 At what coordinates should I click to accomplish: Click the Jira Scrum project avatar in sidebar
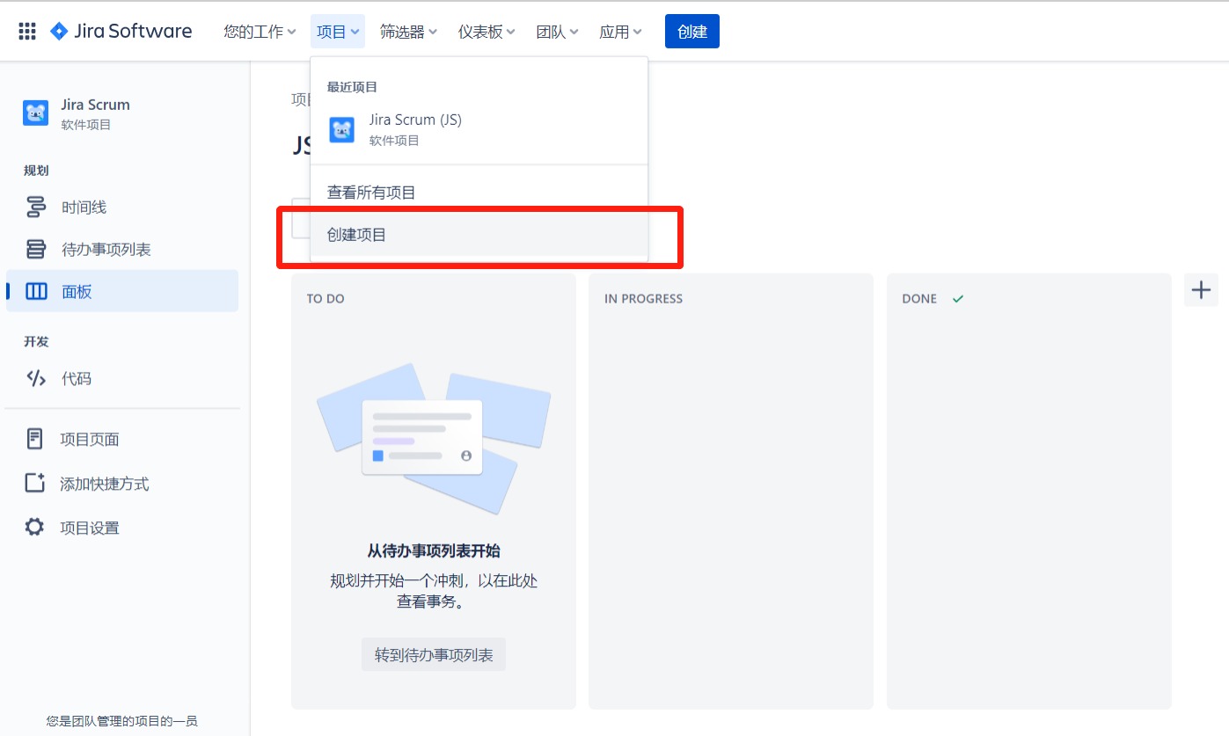35,113
